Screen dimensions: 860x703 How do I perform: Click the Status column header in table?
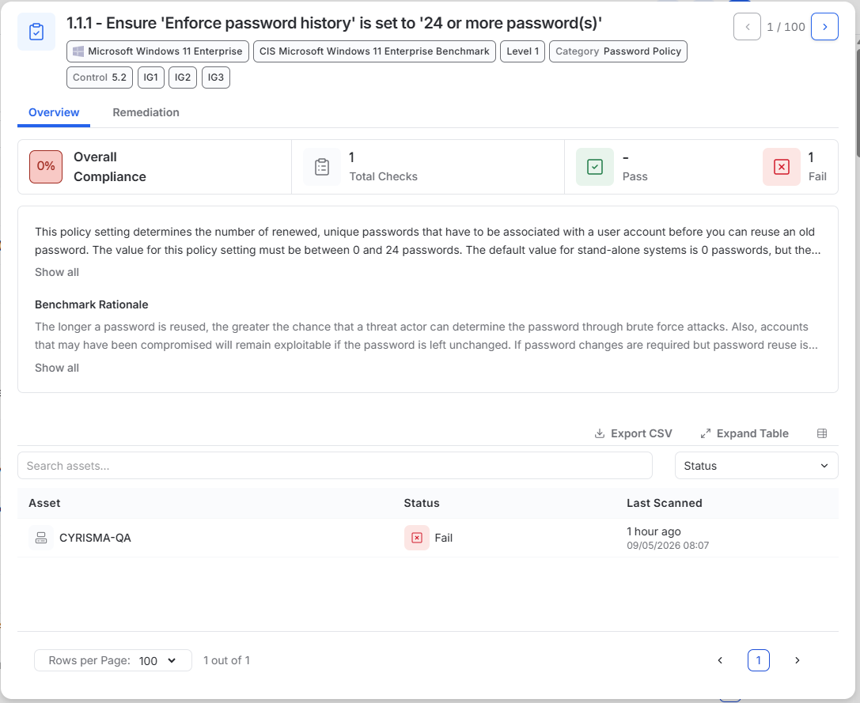(422, 504)
